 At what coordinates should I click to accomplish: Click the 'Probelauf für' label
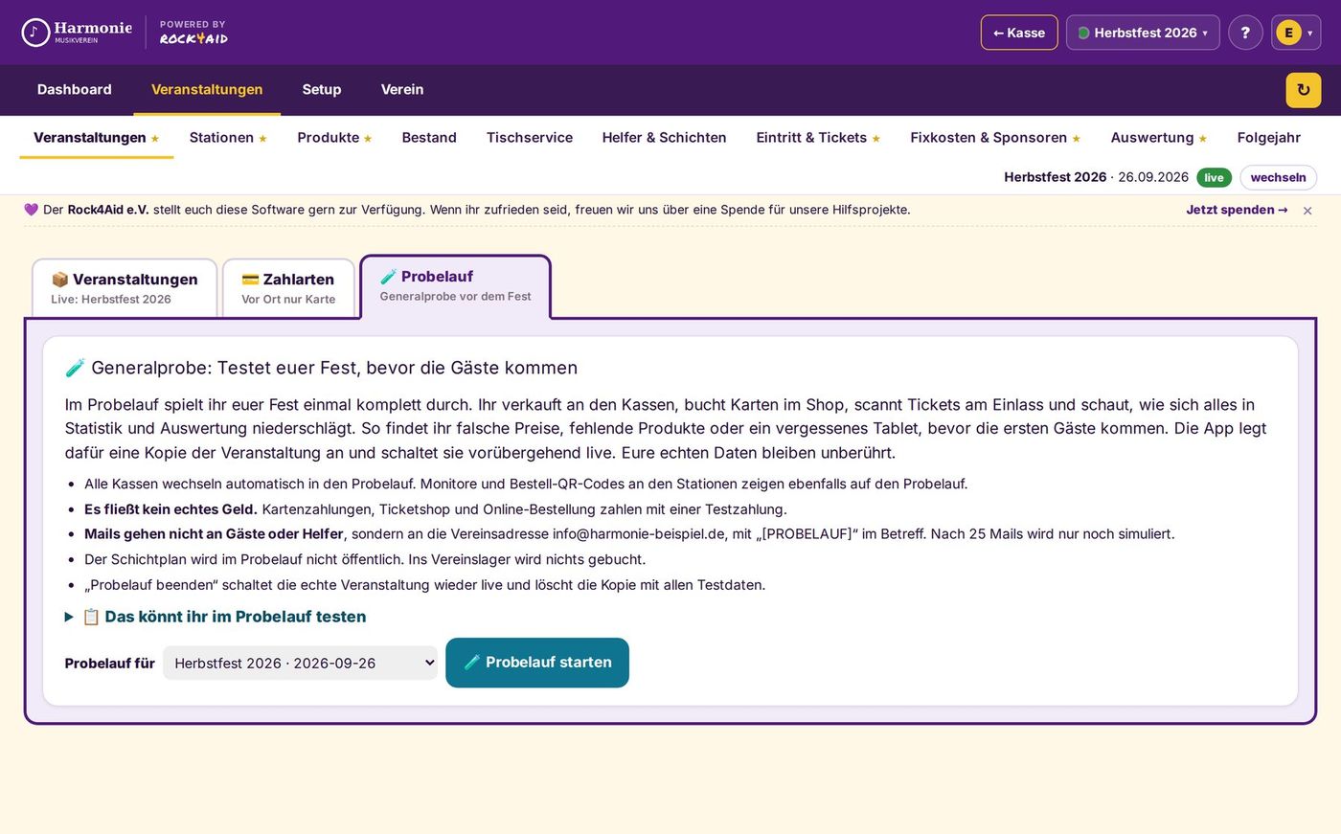click(109, 663)
